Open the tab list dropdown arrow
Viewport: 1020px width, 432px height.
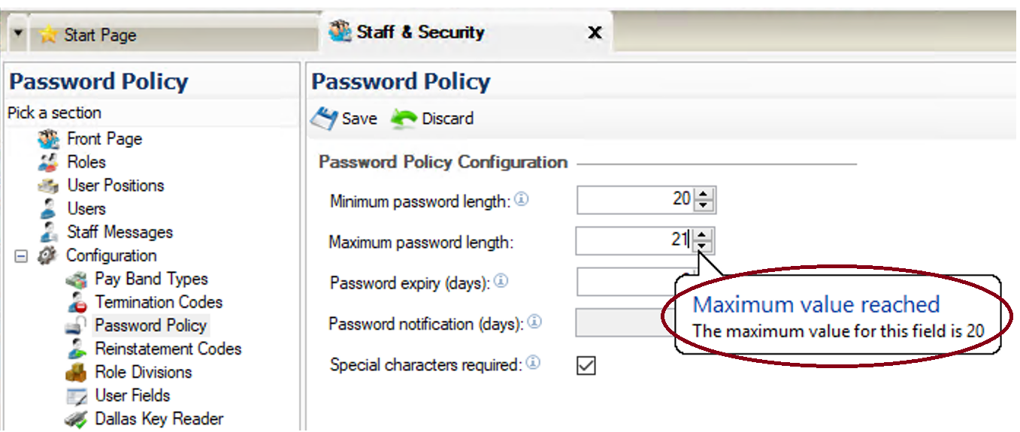pos(19,34)
